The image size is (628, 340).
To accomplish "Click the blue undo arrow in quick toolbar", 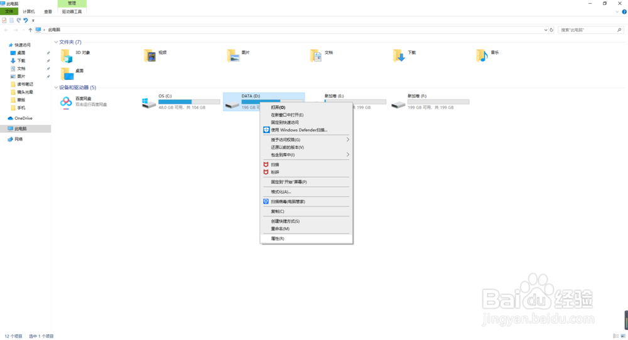I will [26, 21].
